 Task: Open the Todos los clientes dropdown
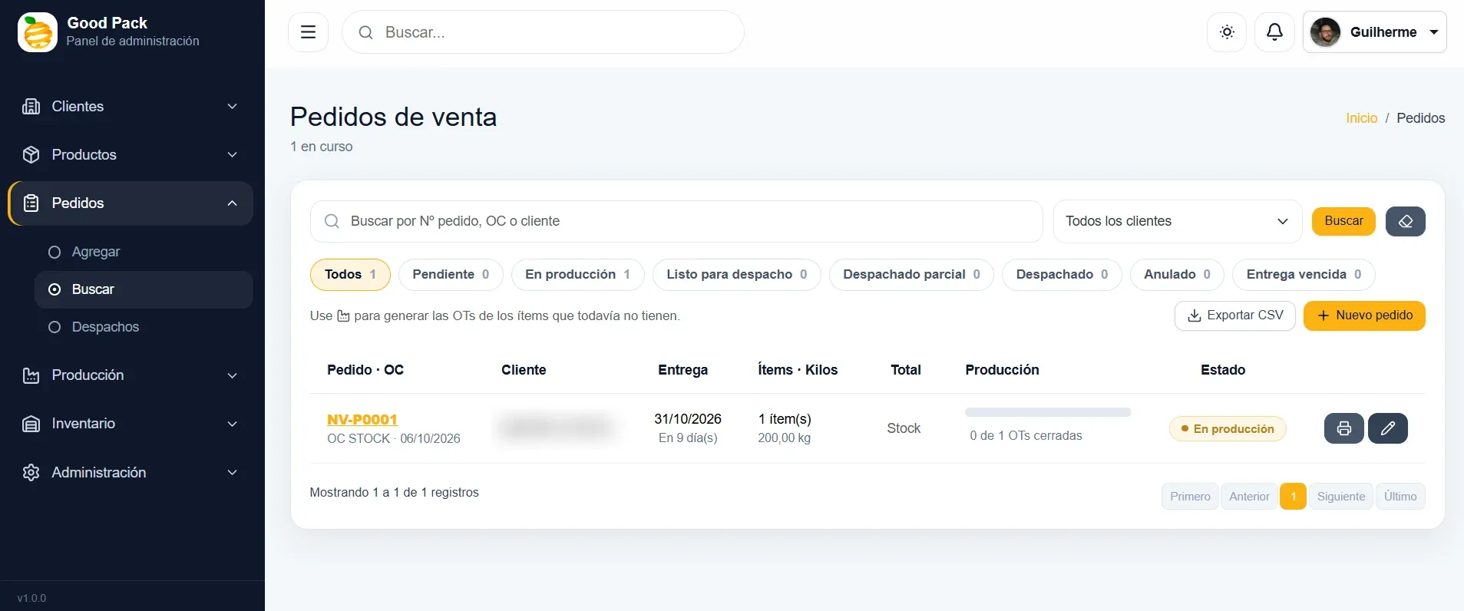pyautogui.click(x=1178, y=221)
